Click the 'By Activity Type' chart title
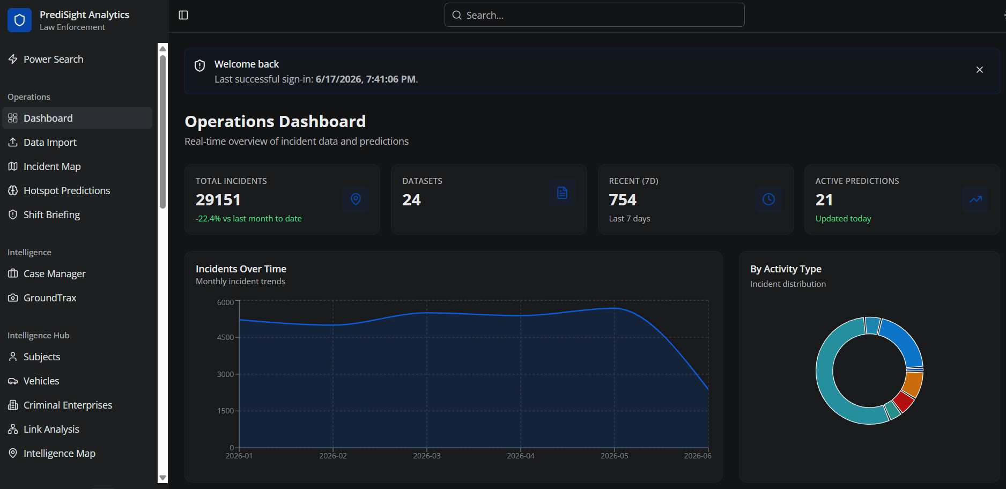Viewport: 1006px width, 489px height. pos(786,269)
